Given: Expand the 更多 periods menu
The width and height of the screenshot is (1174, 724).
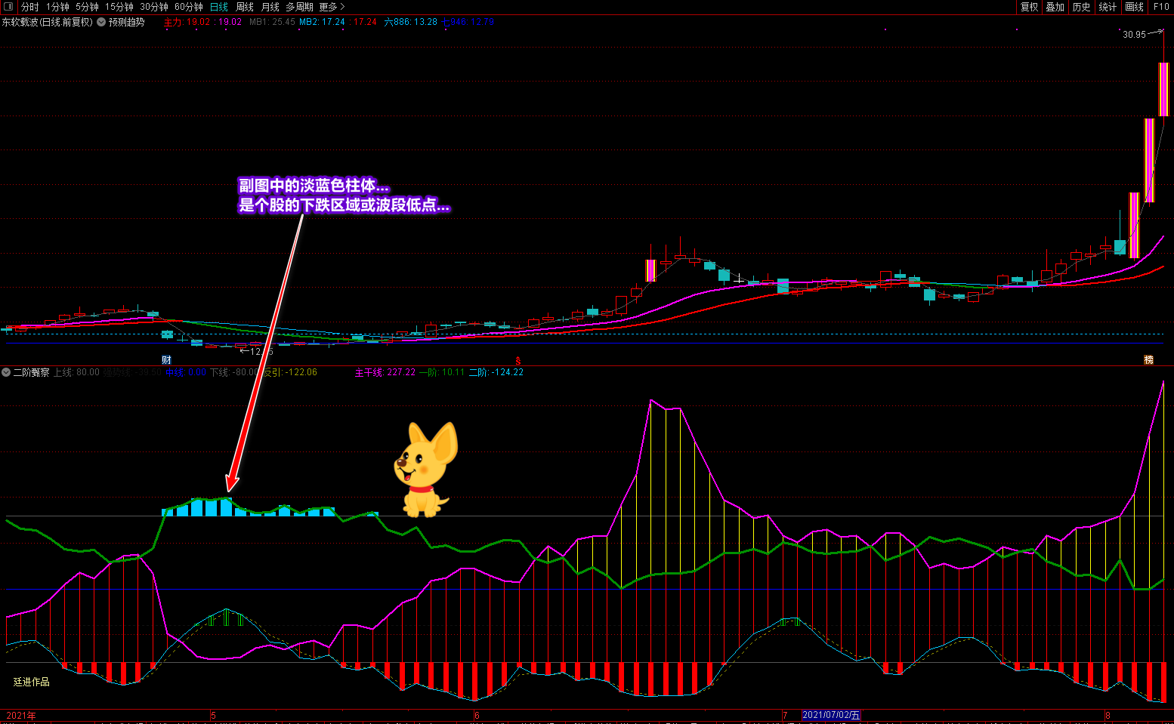Looking at the screenshot, I should (331, 7).
